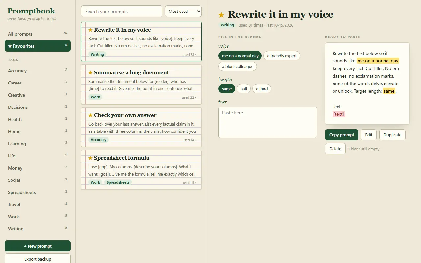Viewport: 421px width, 263px height.
Task: Click the Promptbook logo title
Action: click(x=31, y=11)
